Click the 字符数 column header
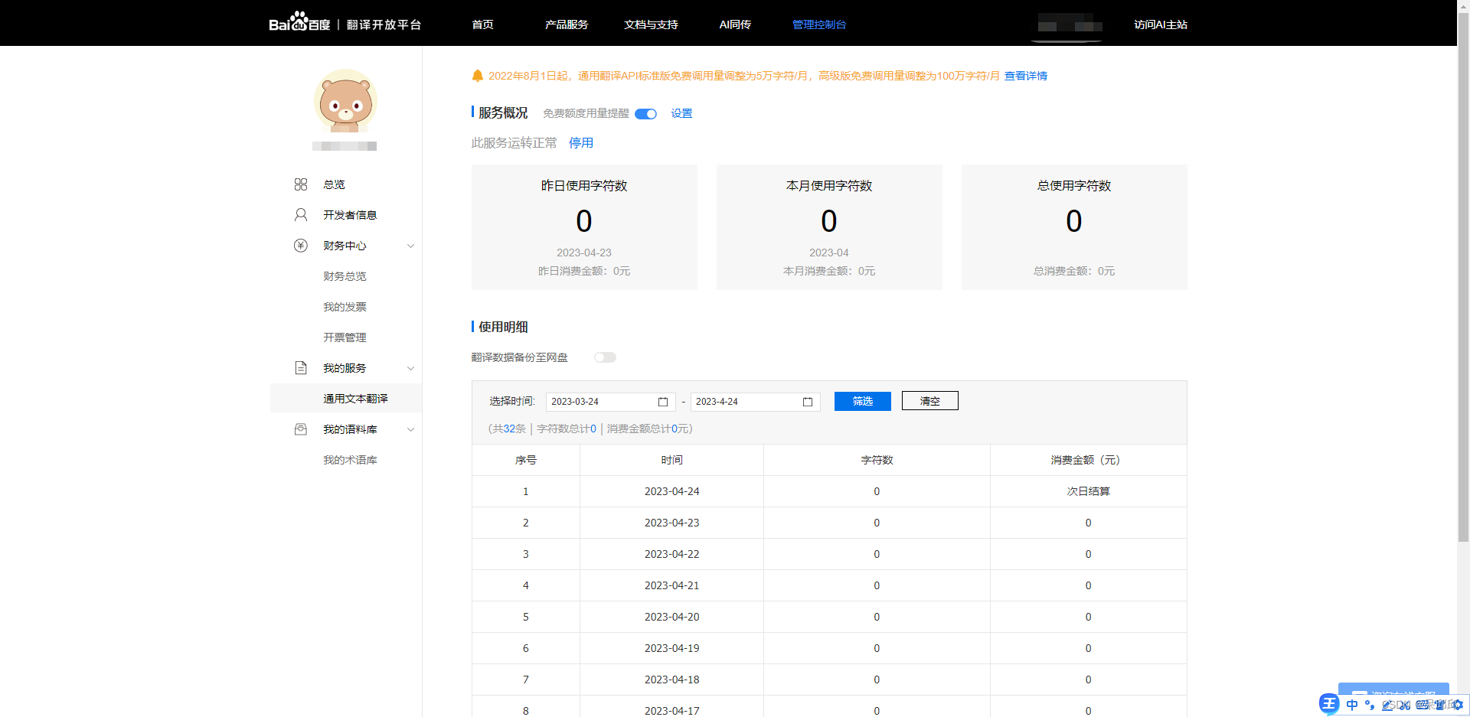This screenshot has height=717, width=1470. pyautogui.click(x=877, y=460)
